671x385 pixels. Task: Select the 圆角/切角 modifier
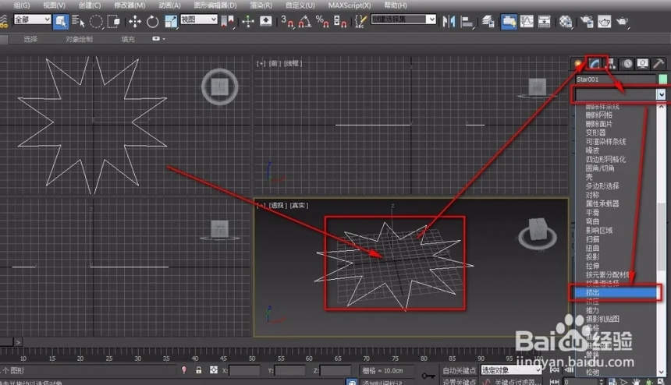click(x=600, y=168)
